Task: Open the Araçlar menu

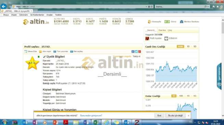Action: point(49,15)
